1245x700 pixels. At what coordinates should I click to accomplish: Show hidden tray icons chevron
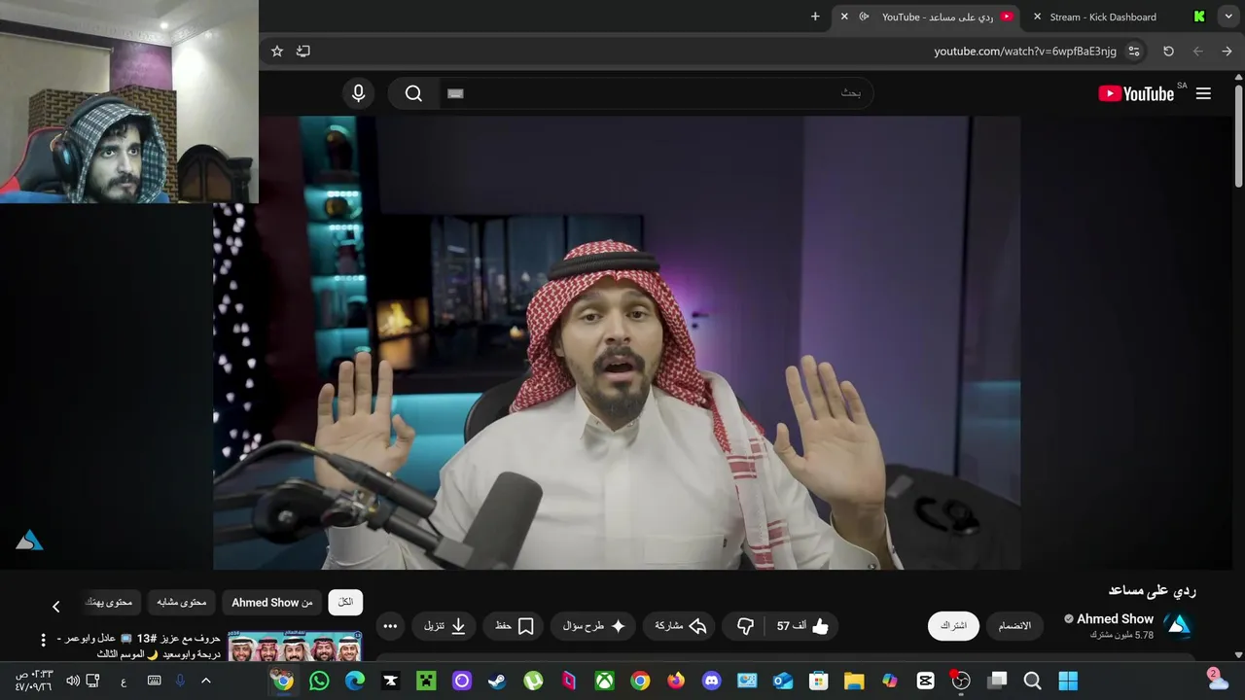[x=206, y=681]
